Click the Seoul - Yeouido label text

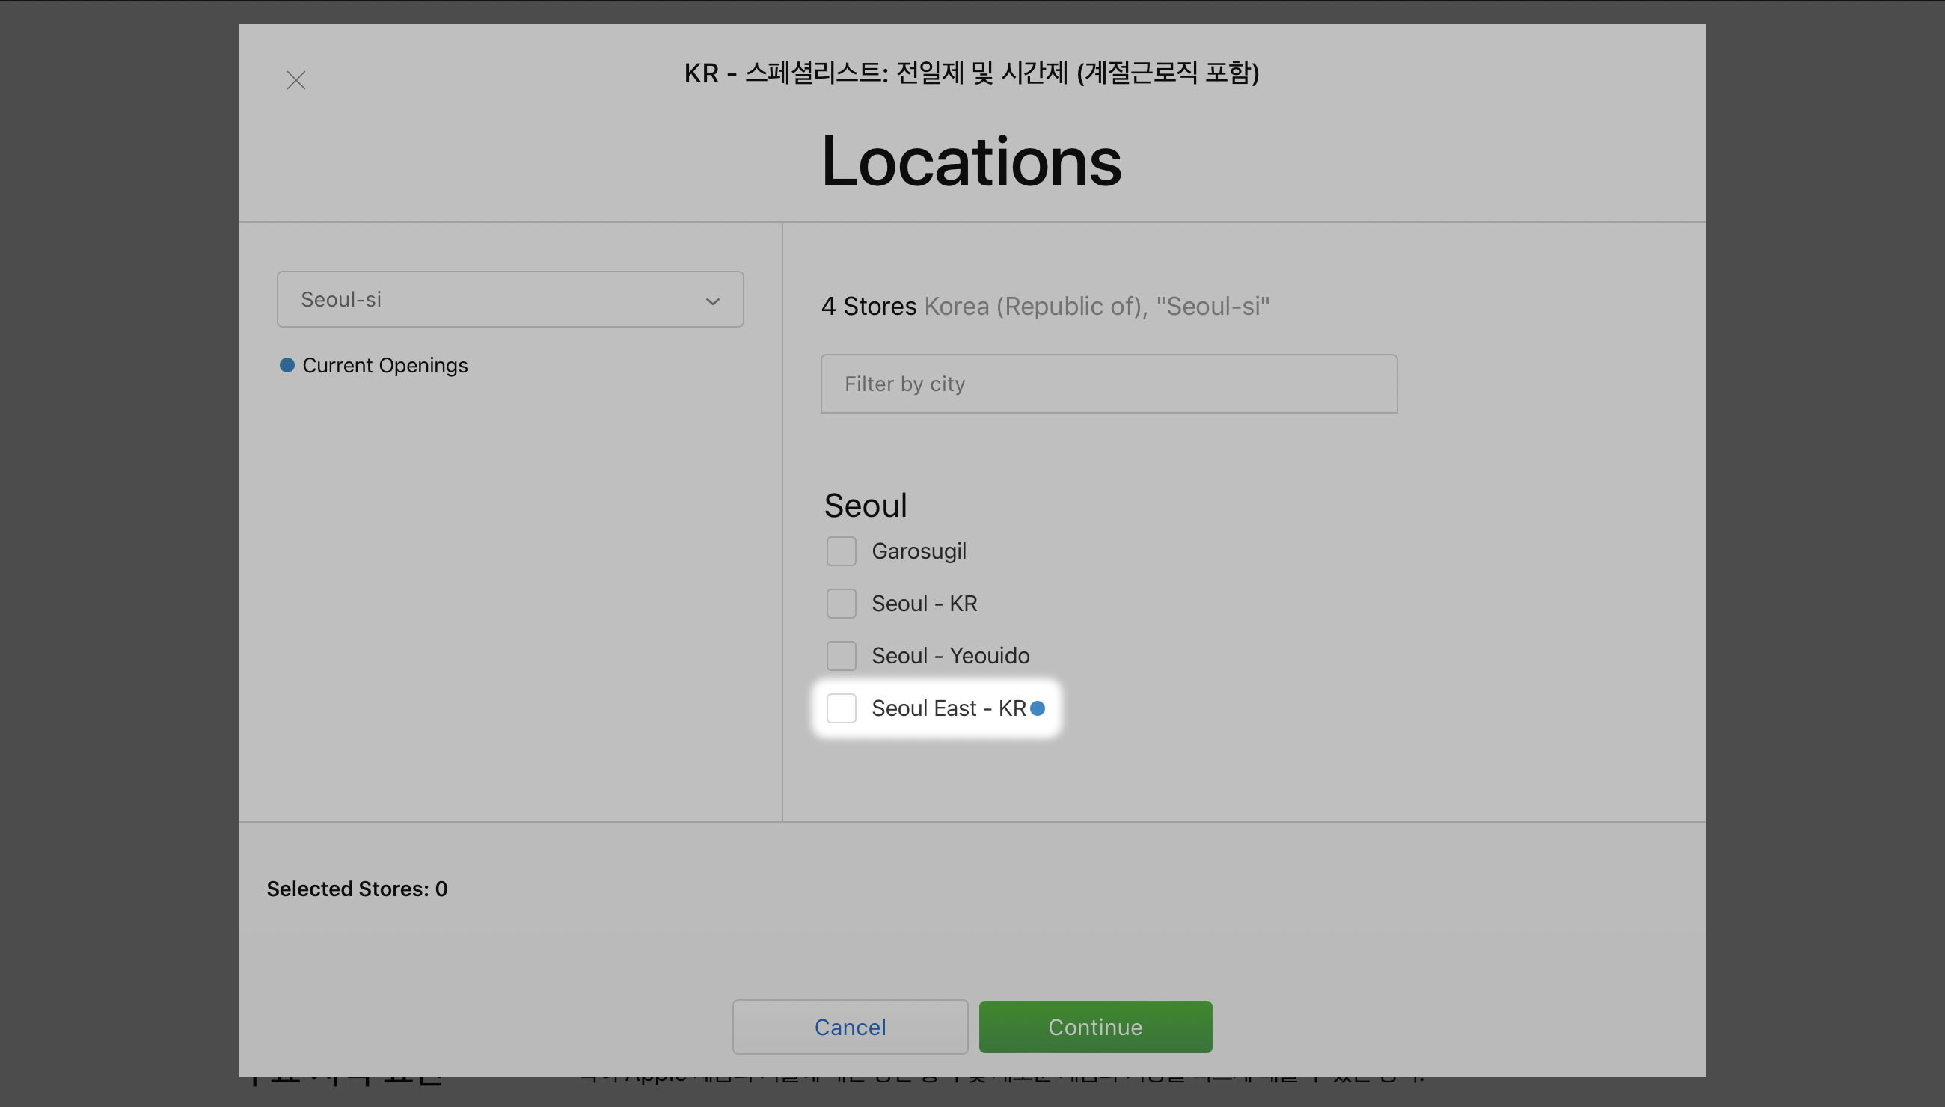point(951,655)
